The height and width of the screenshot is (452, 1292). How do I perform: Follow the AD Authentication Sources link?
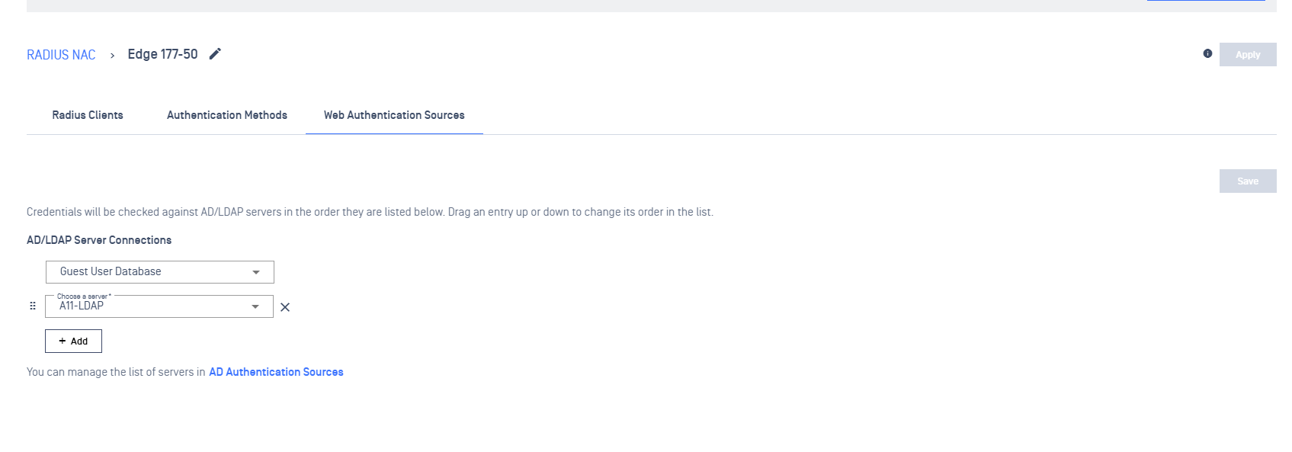click(276, 372)
